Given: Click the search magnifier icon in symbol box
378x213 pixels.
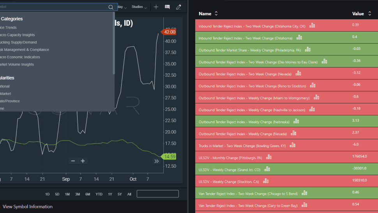Looking at the screenshot, I should [x=111, y=7].
